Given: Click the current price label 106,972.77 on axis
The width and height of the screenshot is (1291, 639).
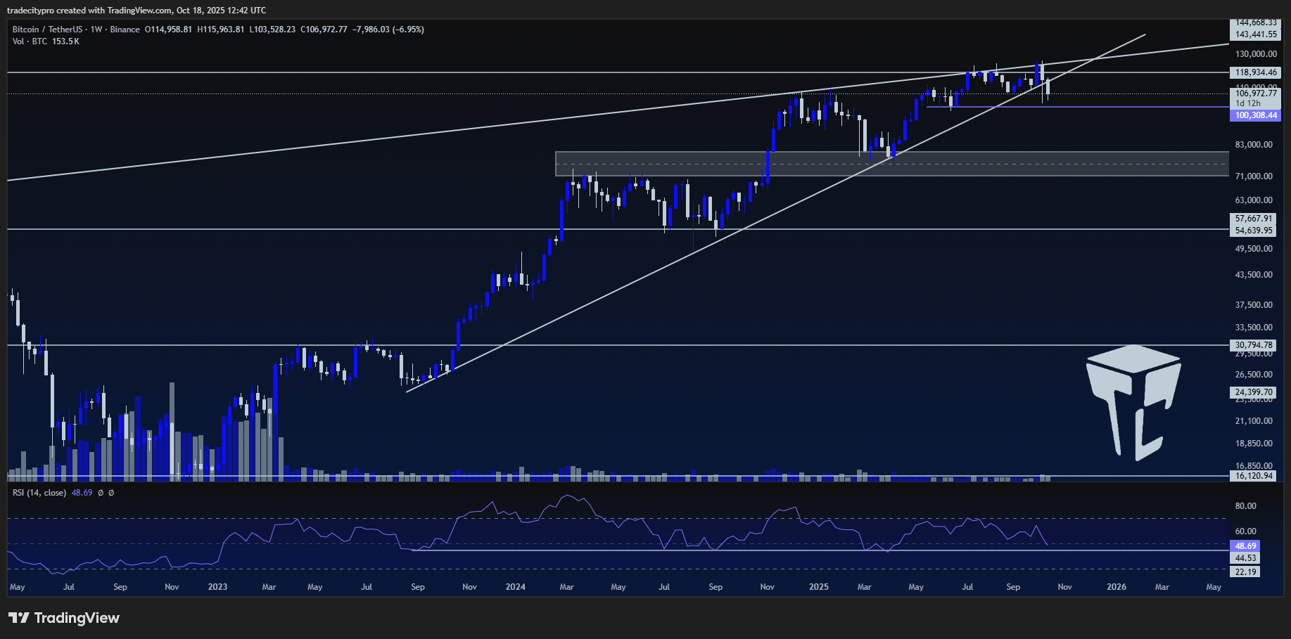Looking at the screenshot, I should [x=1256, y=93].
